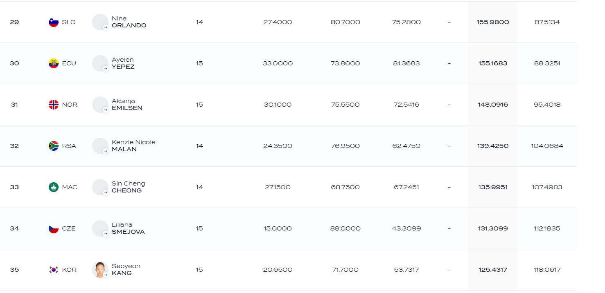
Task: Open Sin Cheng CHEONG profile link
Action: point(129,187)
